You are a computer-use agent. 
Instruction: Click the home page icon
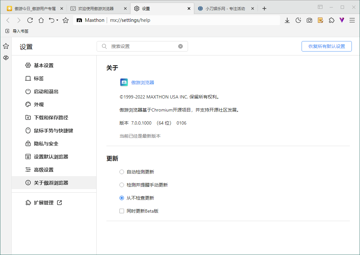tap(41, 20)
